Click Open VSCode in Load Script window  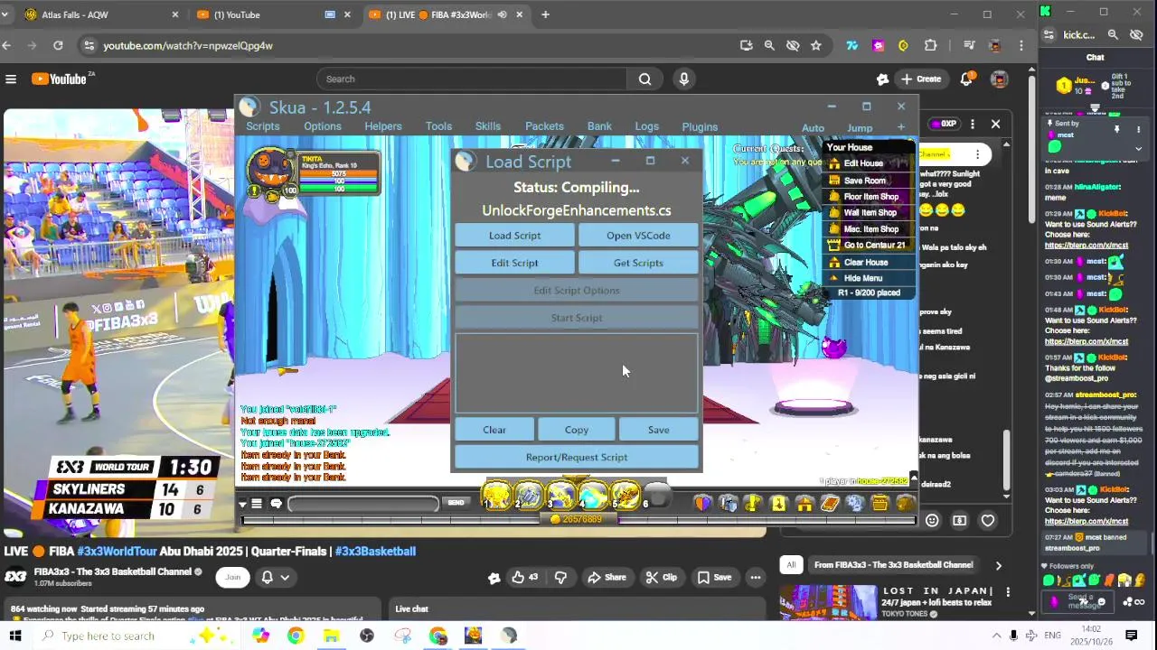click(638, 236)
